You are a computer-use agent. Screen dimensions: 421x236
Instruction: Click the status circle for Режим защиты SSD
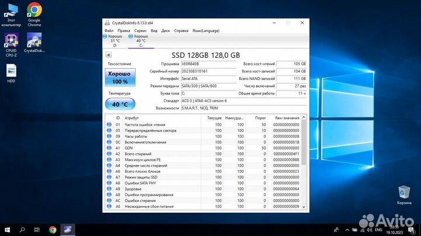(x=109, y=177)
